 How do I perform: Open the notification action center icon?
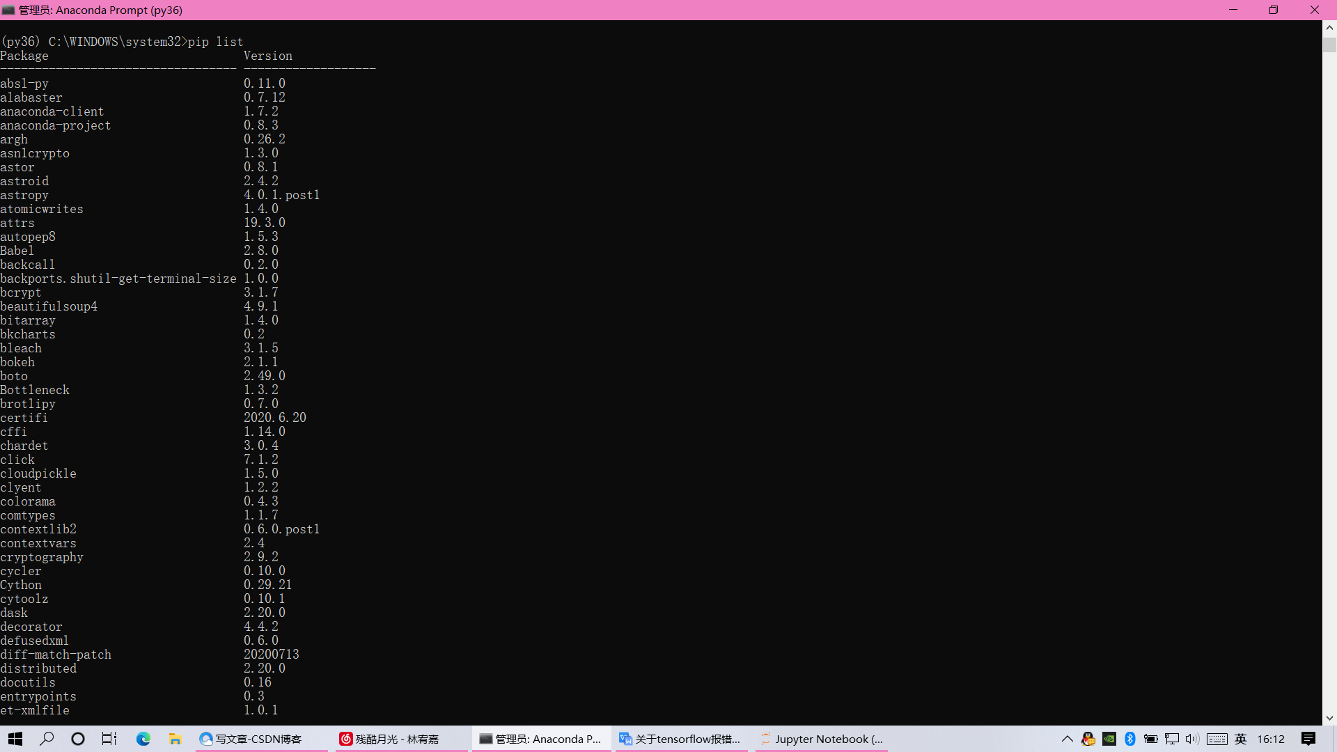1308,739
